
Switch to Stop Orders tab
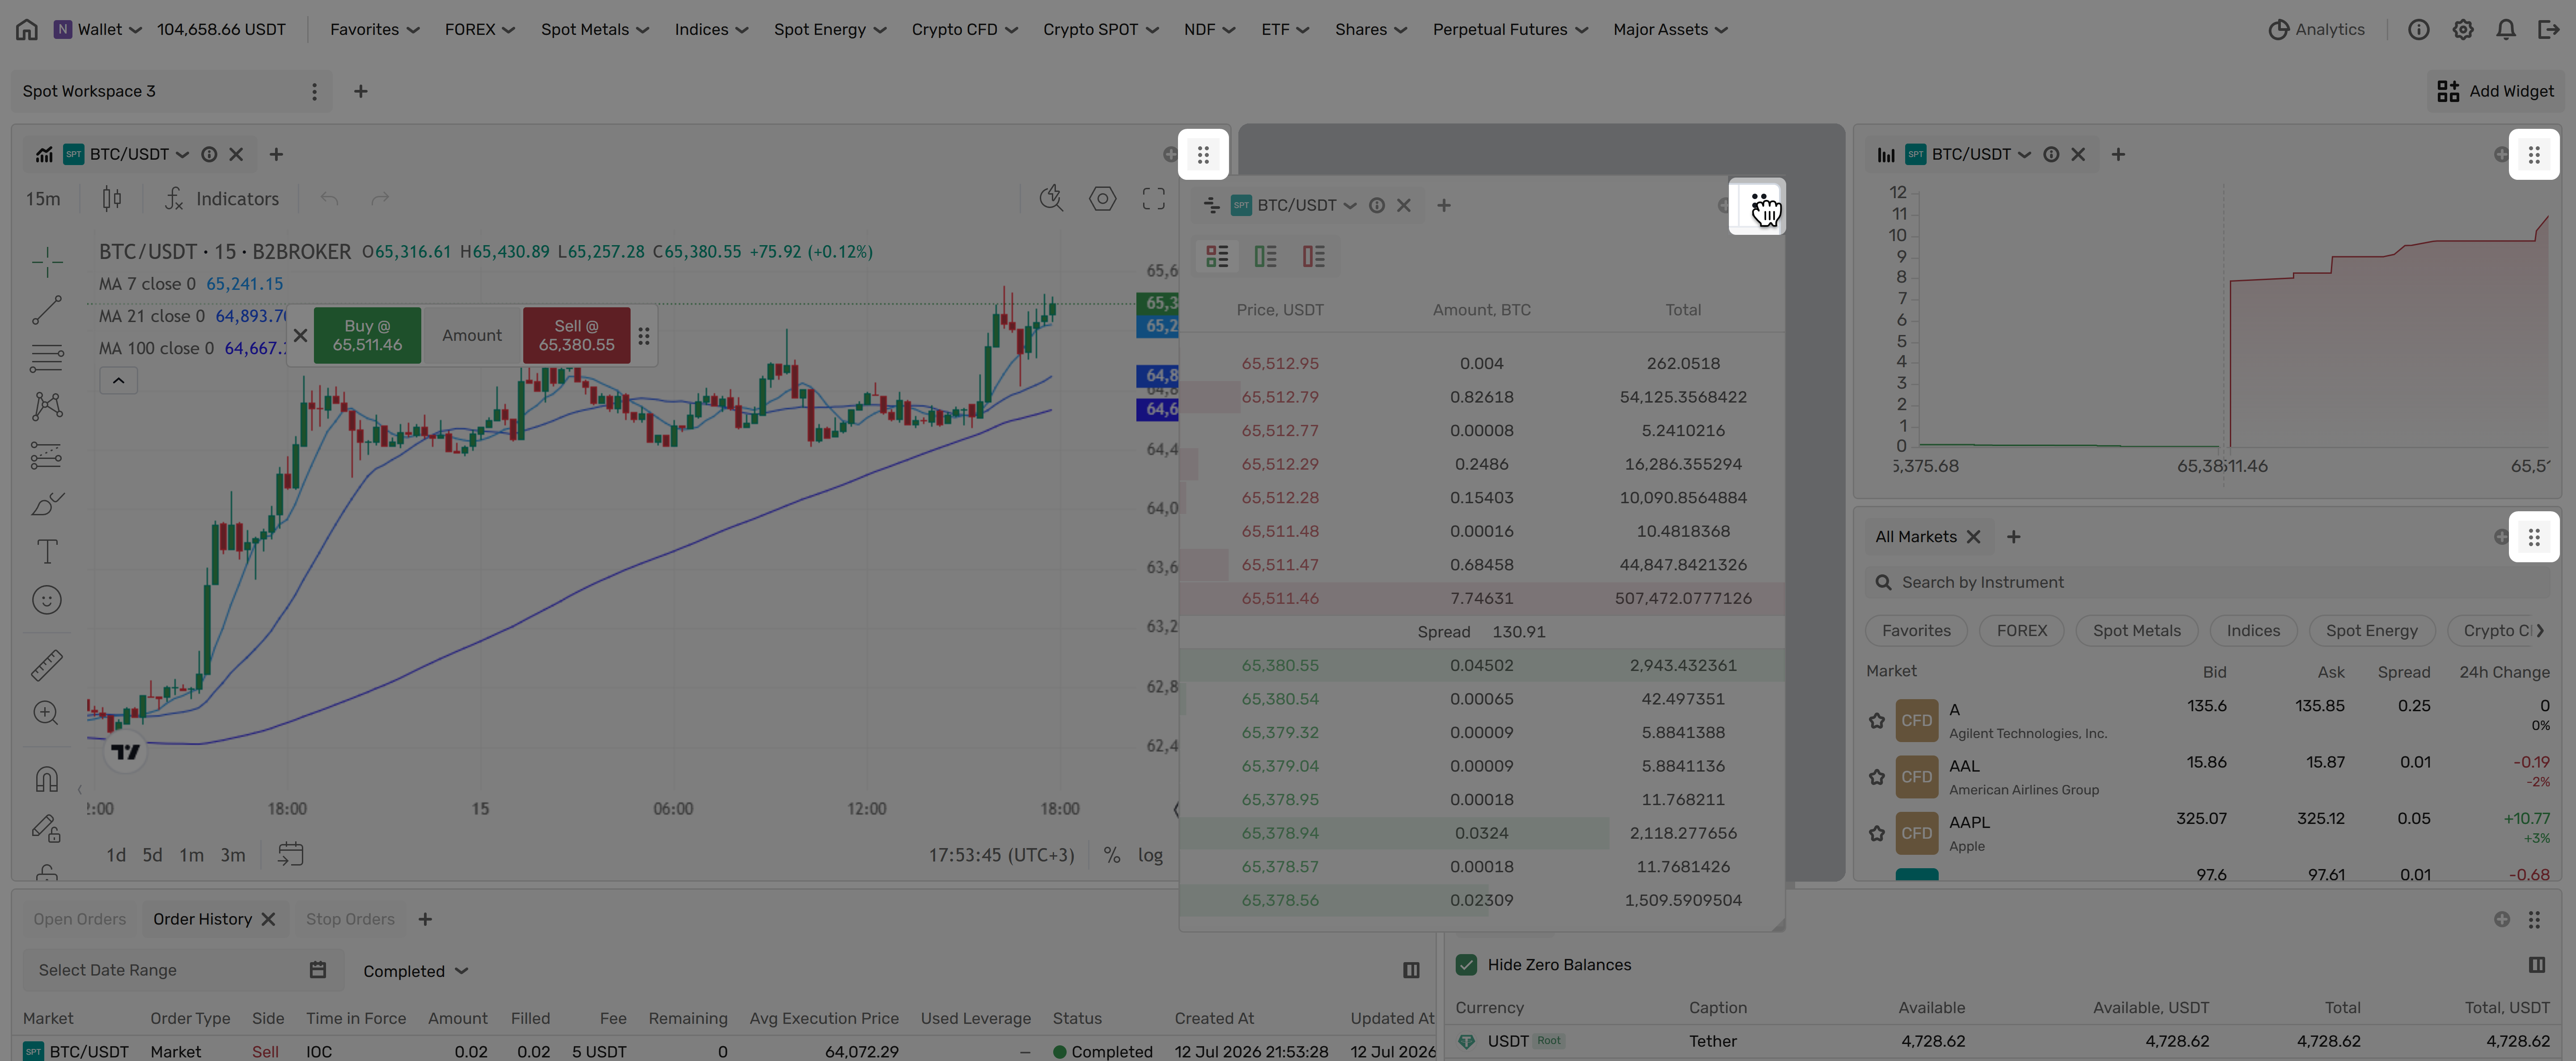pos(350,919)
